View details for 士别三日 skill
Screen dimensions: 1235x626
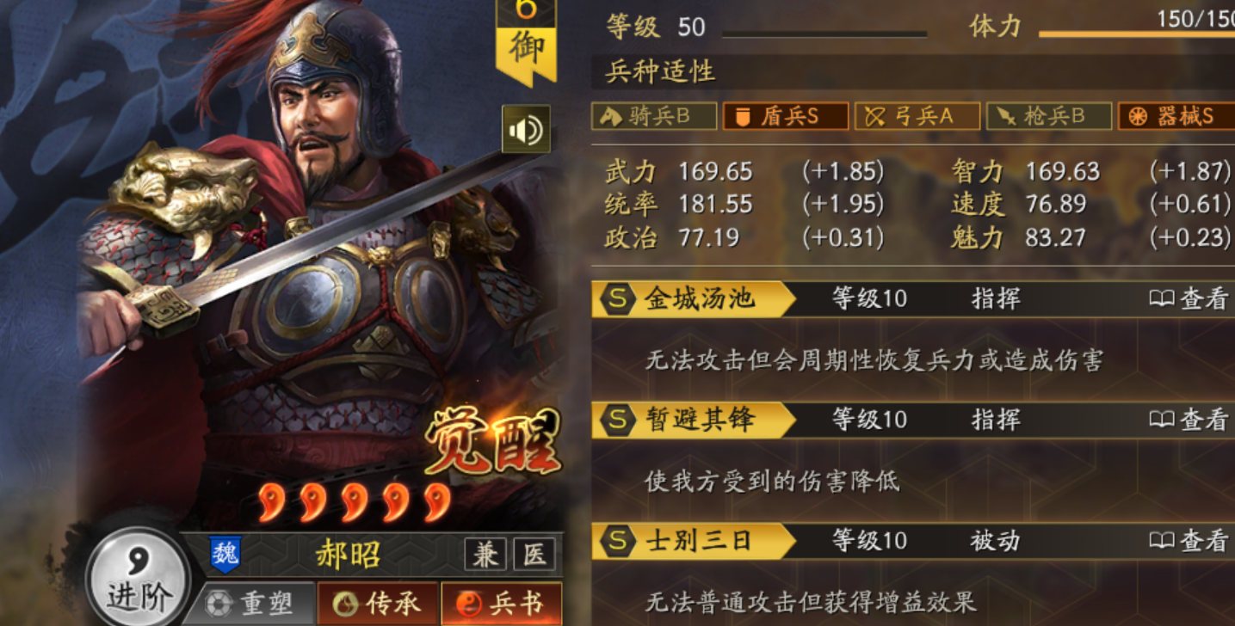(x=1189, y=541)
